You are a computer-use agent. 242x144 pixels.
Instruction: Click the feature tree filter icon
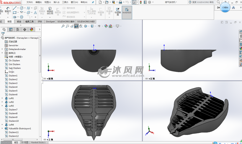[x=3, y=34]
